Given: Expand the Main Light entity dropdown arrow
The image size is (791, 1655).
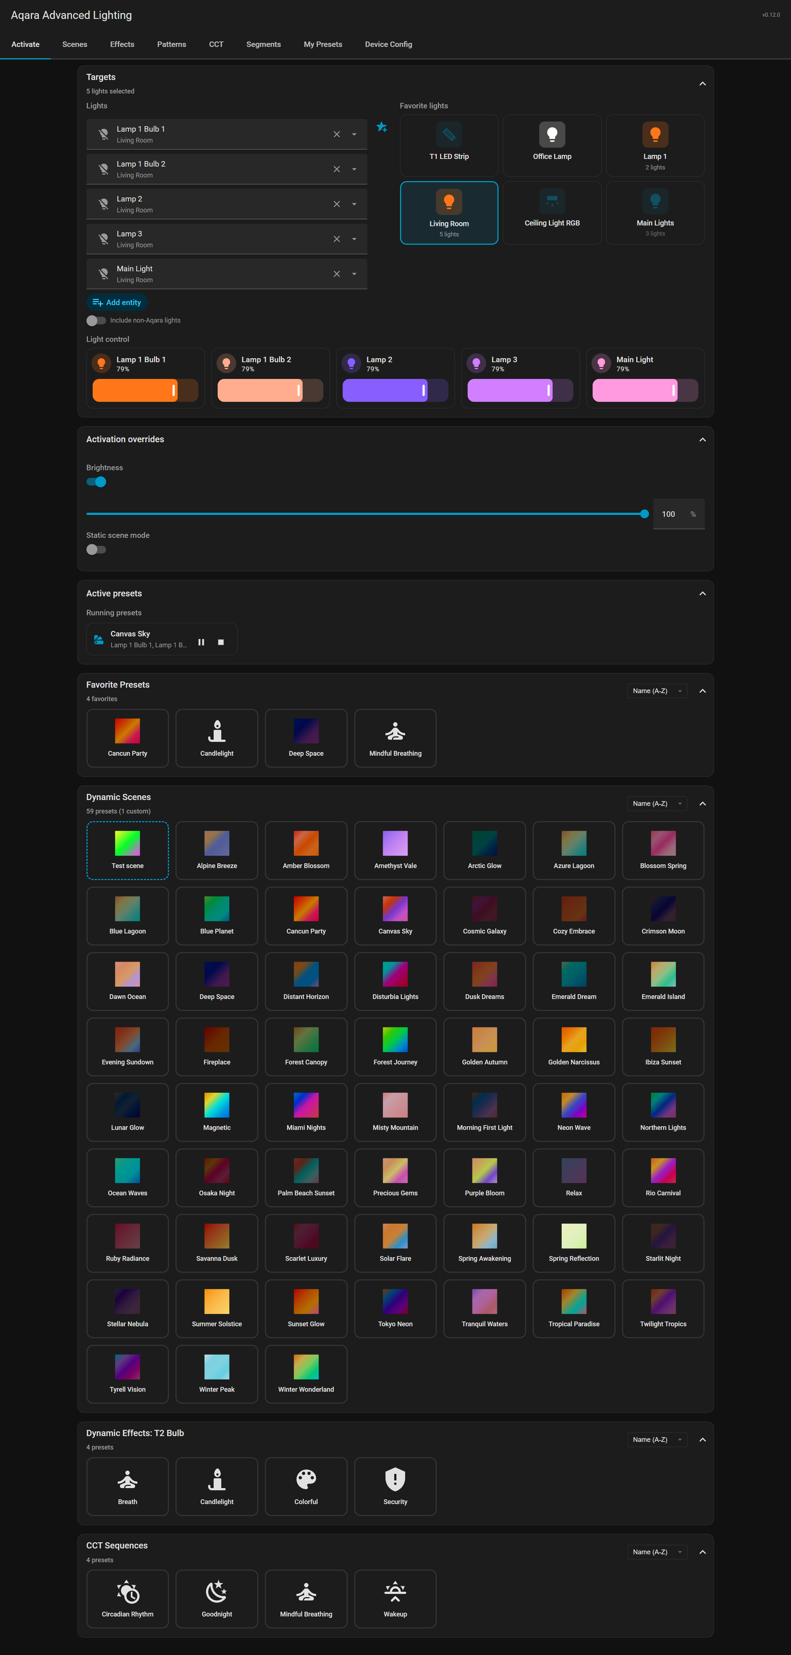Looking at the screenshot, I should (x=354, y=274).
